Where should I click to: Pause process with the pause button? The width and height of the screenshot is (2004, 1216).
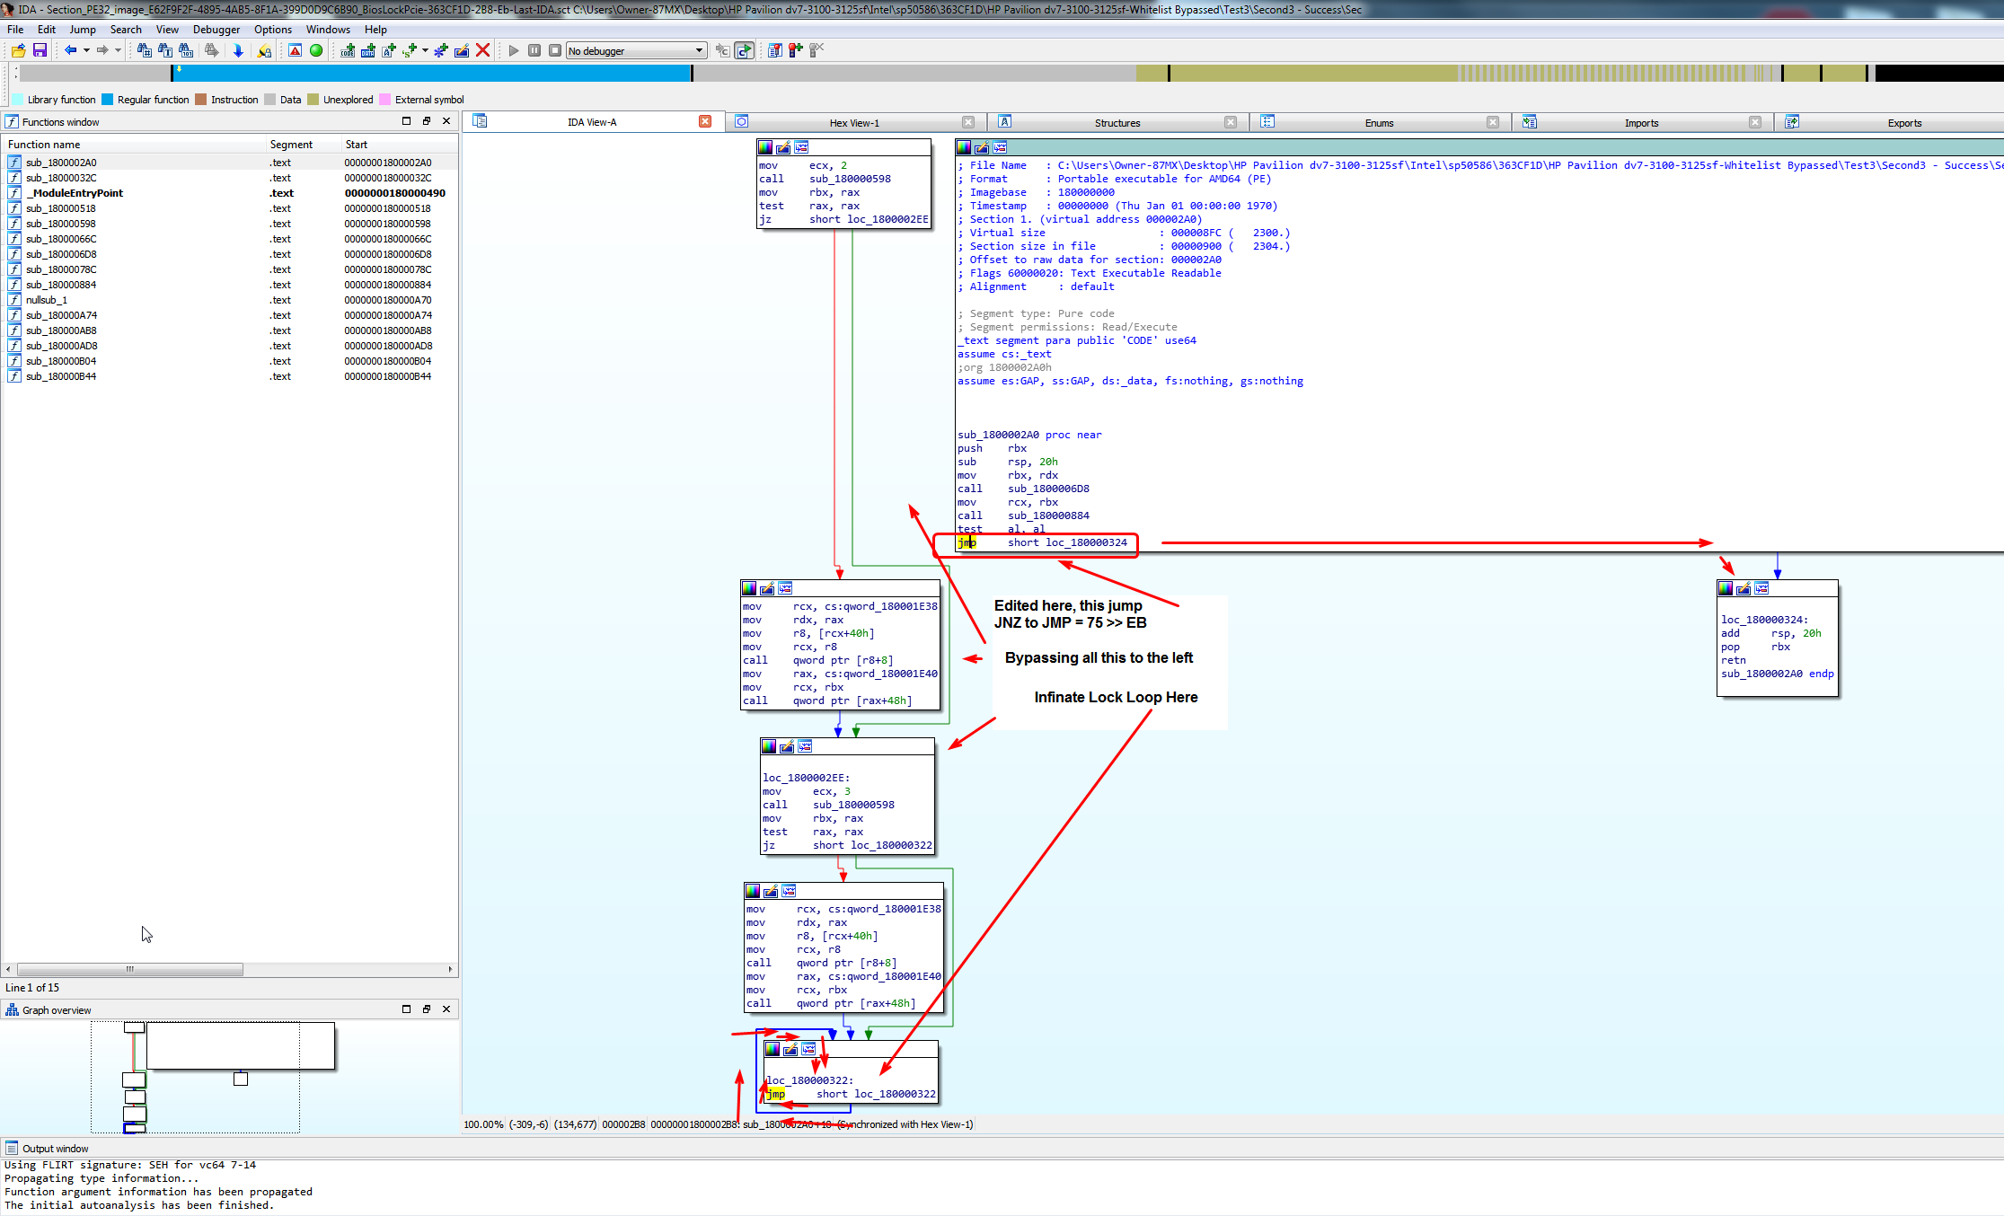pos(534,50)
